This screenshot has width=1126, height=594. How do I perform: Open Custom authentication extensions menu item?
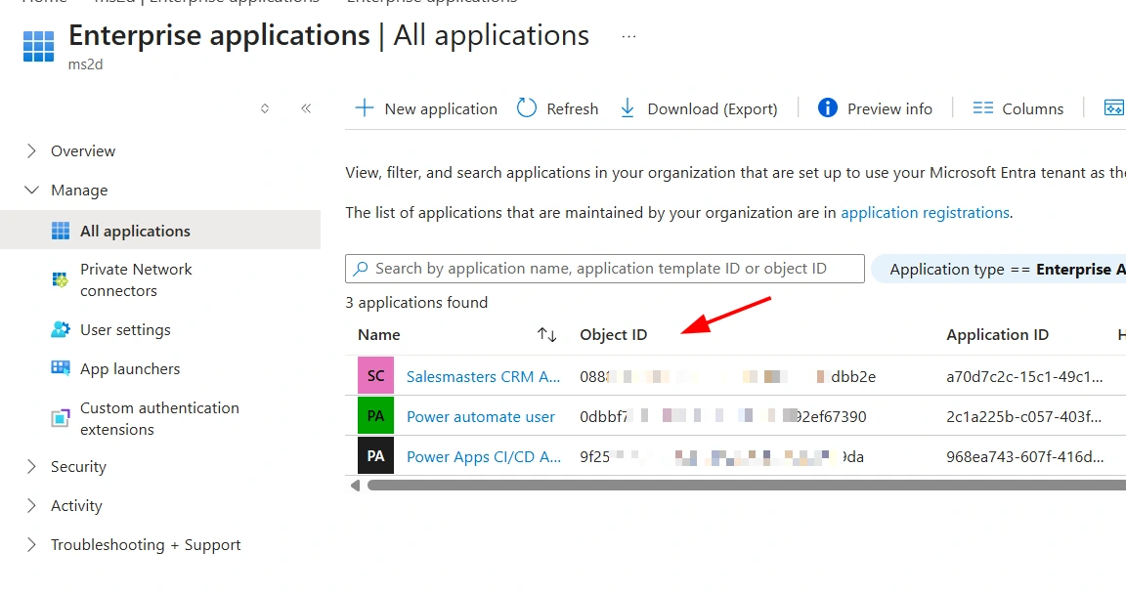[x=160, y=418]
